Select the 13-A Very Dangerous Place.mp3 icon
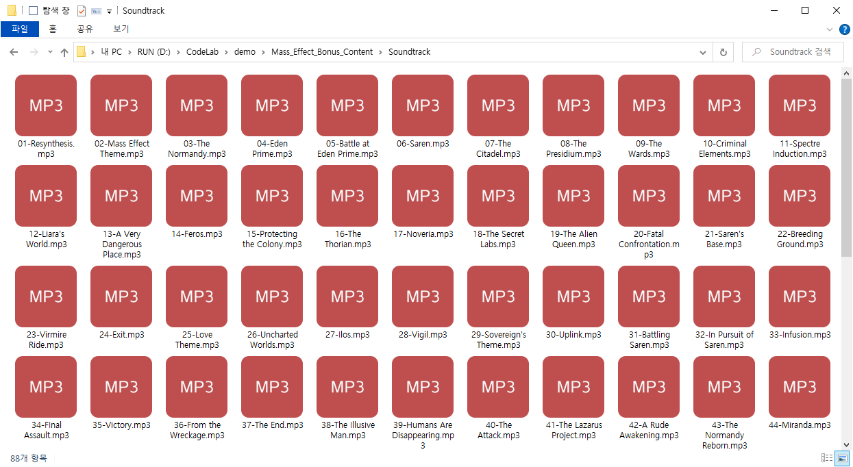 pos(121,196)
